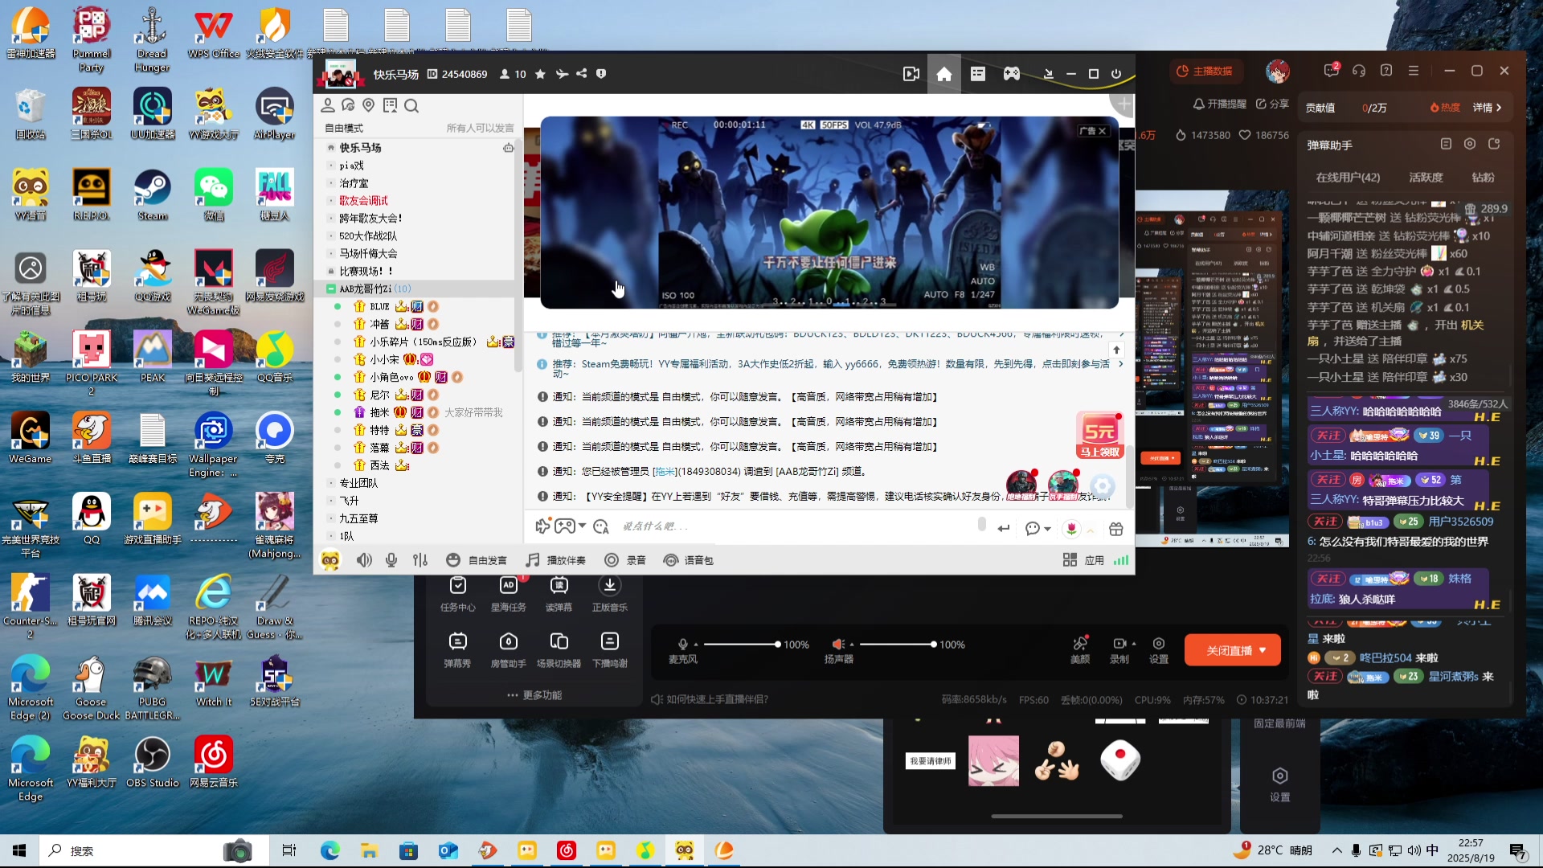
Task: Mute the 麦克风 microphone icon in broadcaster panel
Action: click(x=682, y=644)
